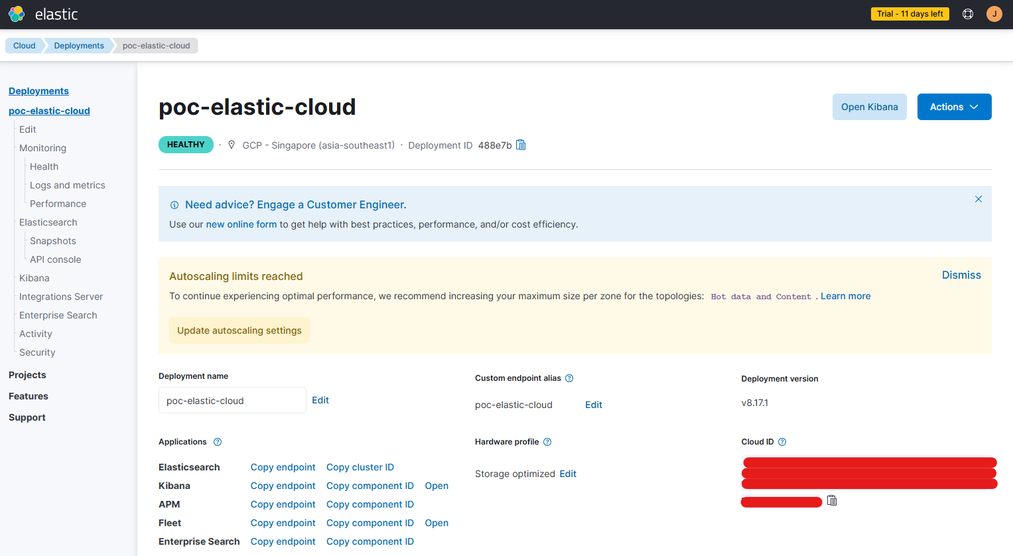The height and width of the screenshot is (556, 1013).
Task: Click the Applications help question icon
Action: pyautogui.click(x=218, y=442)
